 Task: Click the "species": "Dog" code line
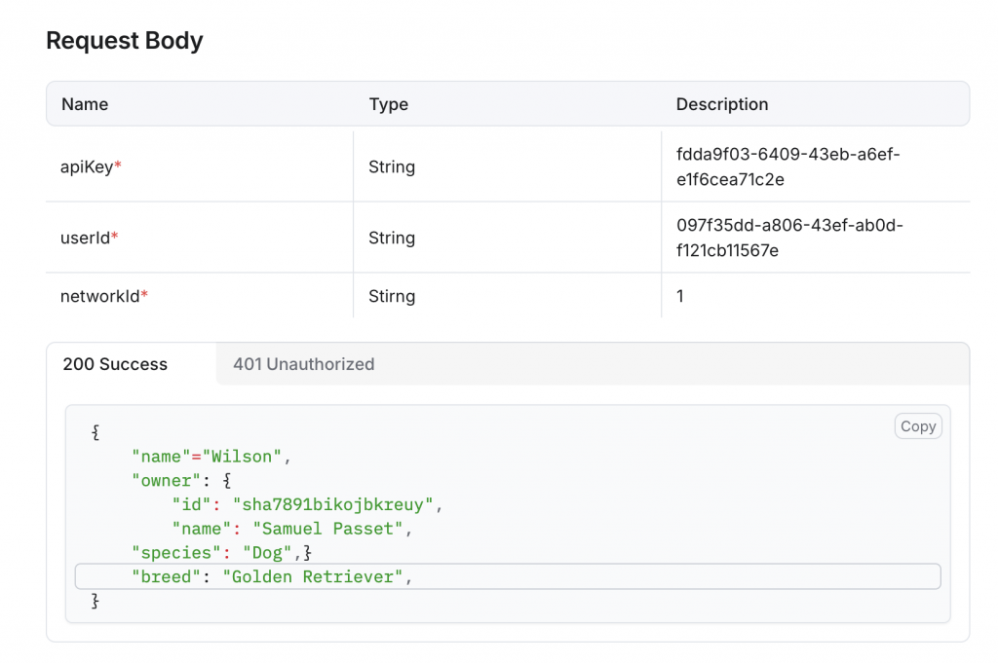(x=221, y=553)
